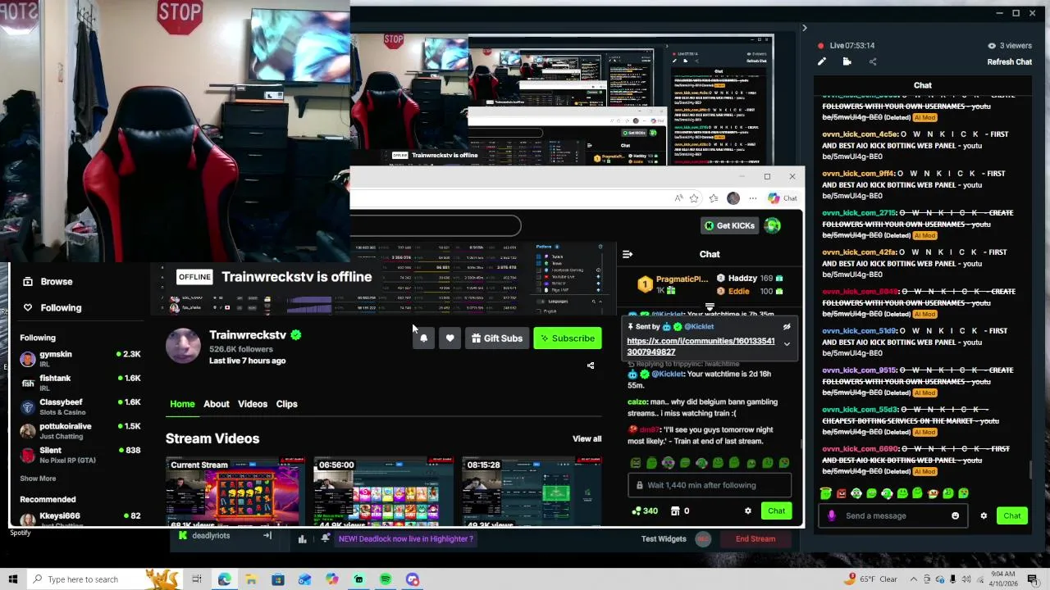Open Kkeysi666 in Recommended list
This screenshot has width=1050, height=590.
(80, 519)
